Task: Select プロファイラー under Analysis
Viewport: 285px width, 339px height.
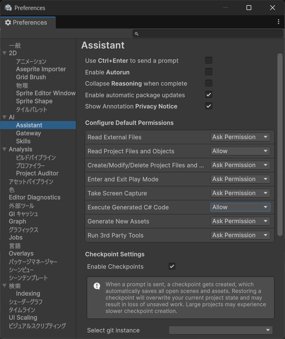Action: [x=31, y=165]
